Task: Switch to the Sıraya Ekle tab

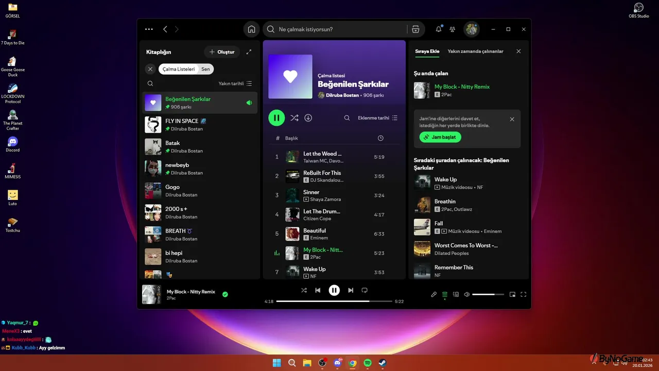Action: (427, 52)
